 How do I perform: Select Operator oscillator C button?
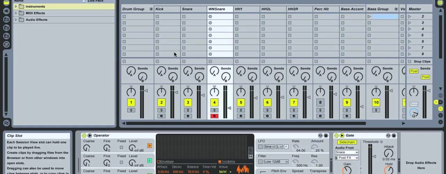[x=149, y=160]
